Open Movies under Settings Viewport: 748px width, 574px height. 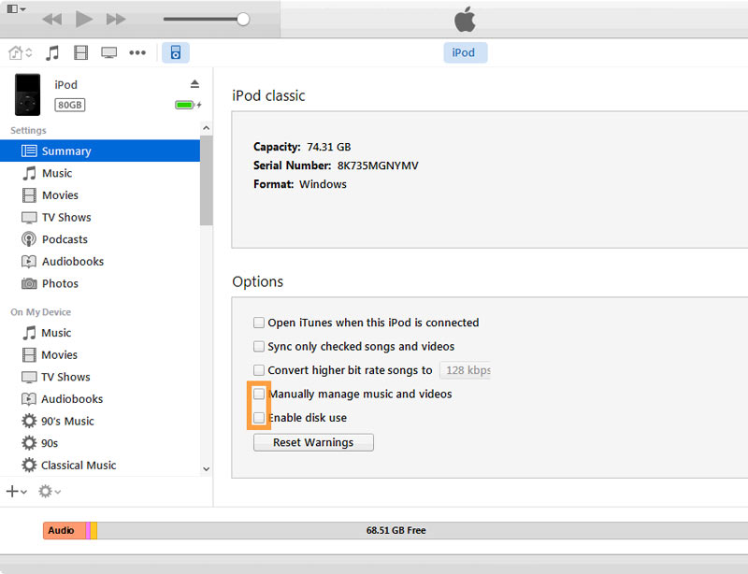100,195
